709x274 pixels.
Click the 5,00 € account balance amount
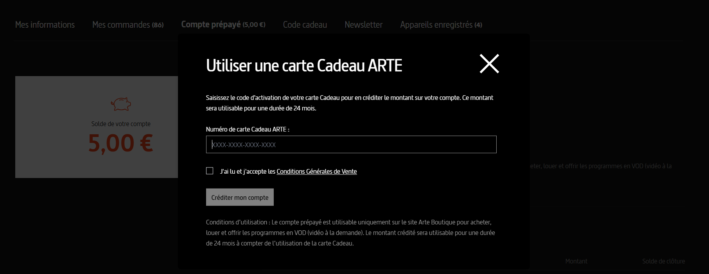121,143
